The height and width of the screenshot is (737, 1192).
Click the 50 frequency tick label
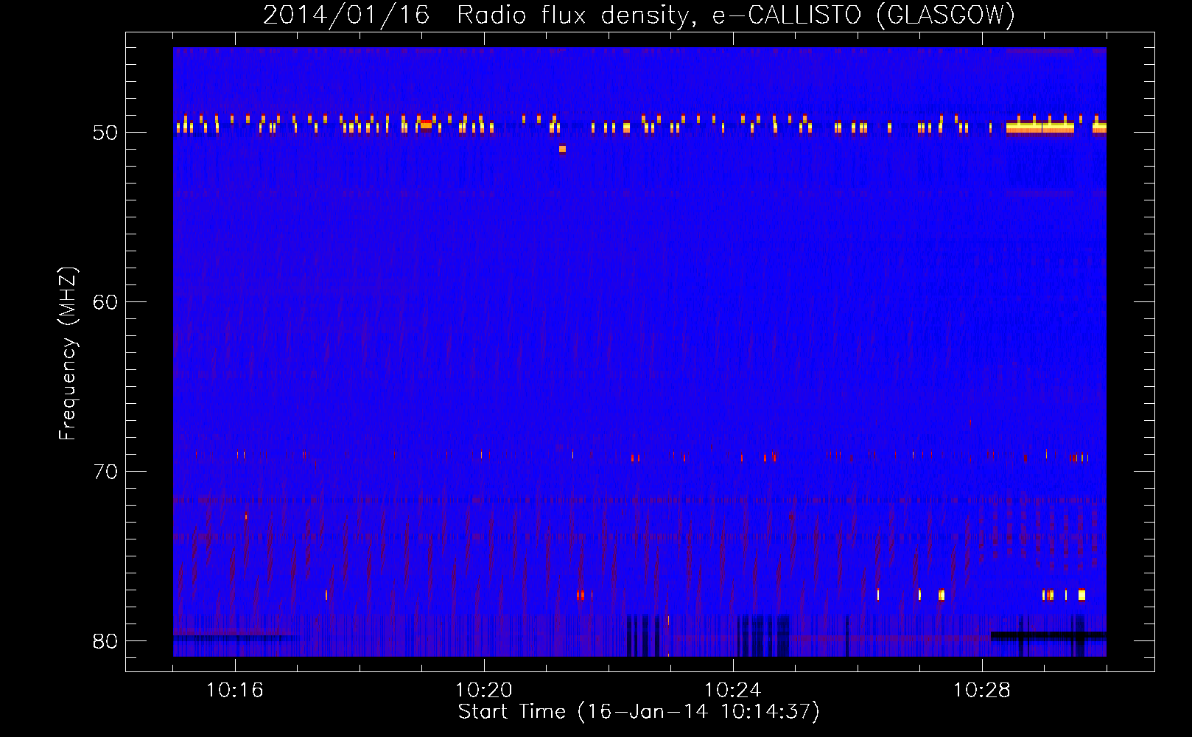[x=106, y=133]
